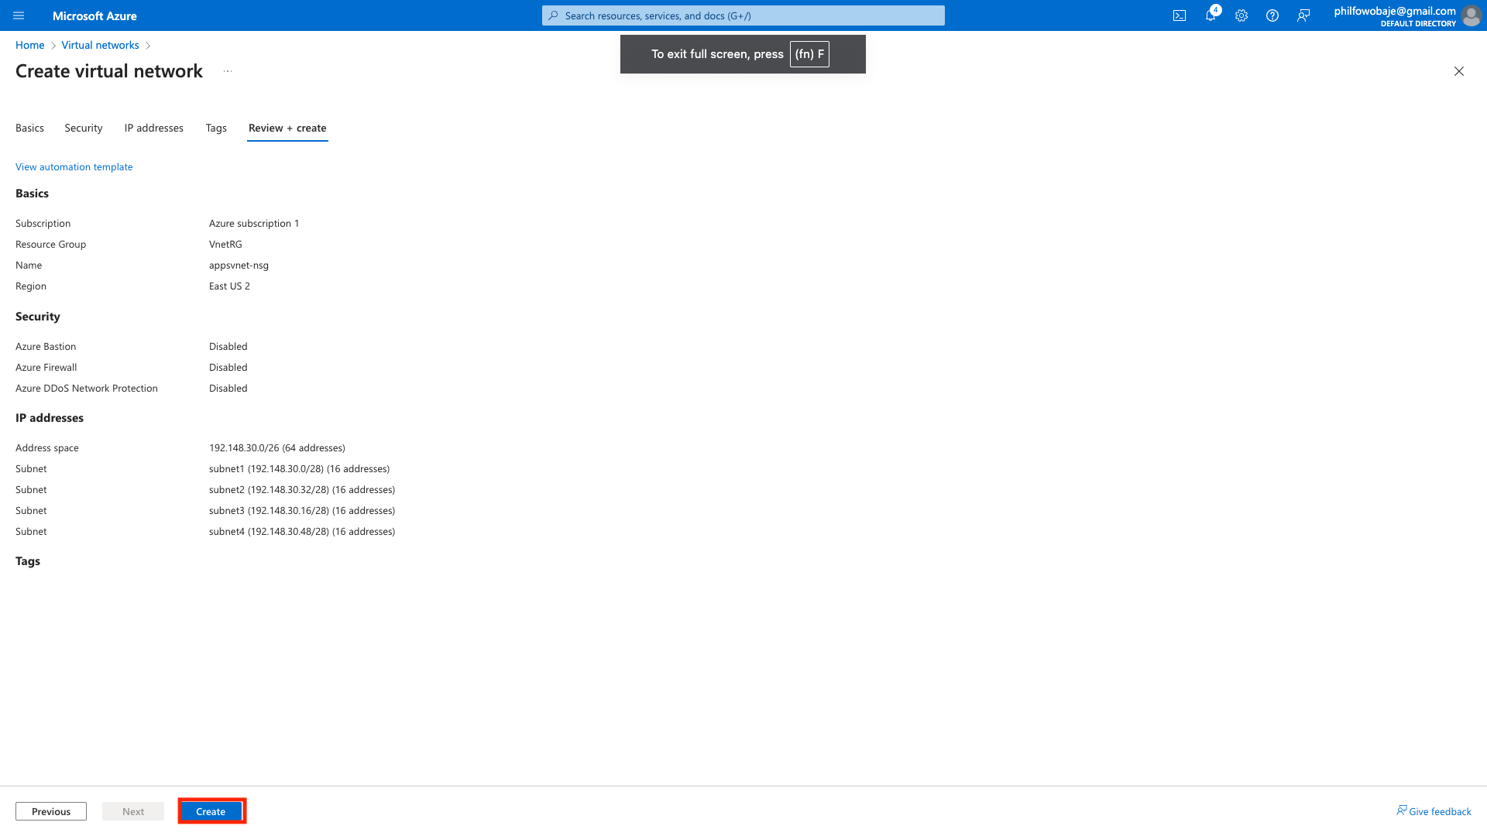
Task: Switch to the Security tab
Action: click(84, 128)
